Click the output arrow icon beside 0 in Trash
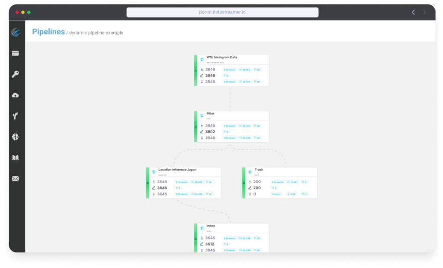 (x=250, y=194)
